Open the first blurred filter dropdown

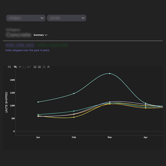pos(26,18)
